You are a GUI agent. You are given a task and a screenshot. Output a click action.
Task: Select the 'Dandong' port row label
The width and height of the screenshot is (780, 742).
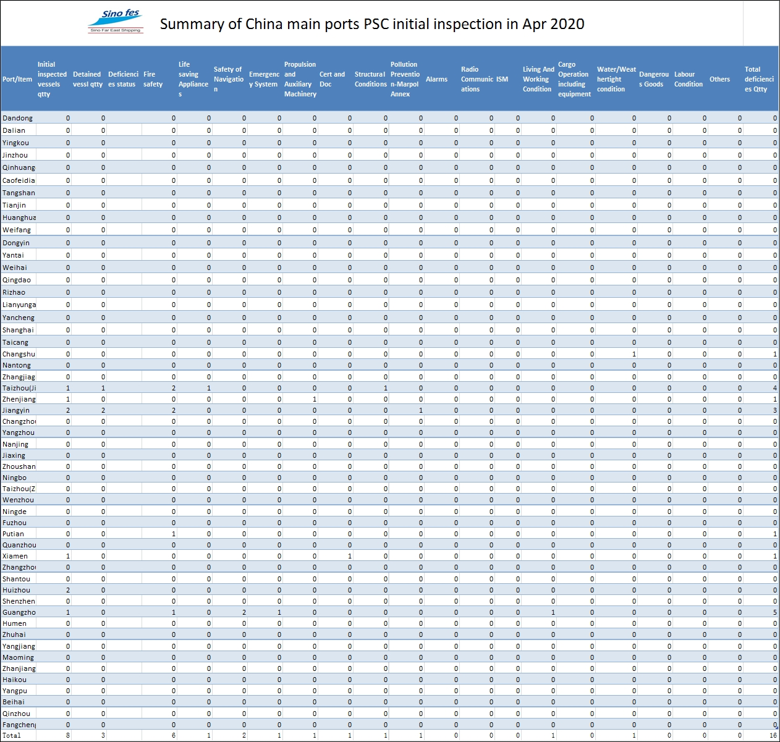(x=17, y=118)
